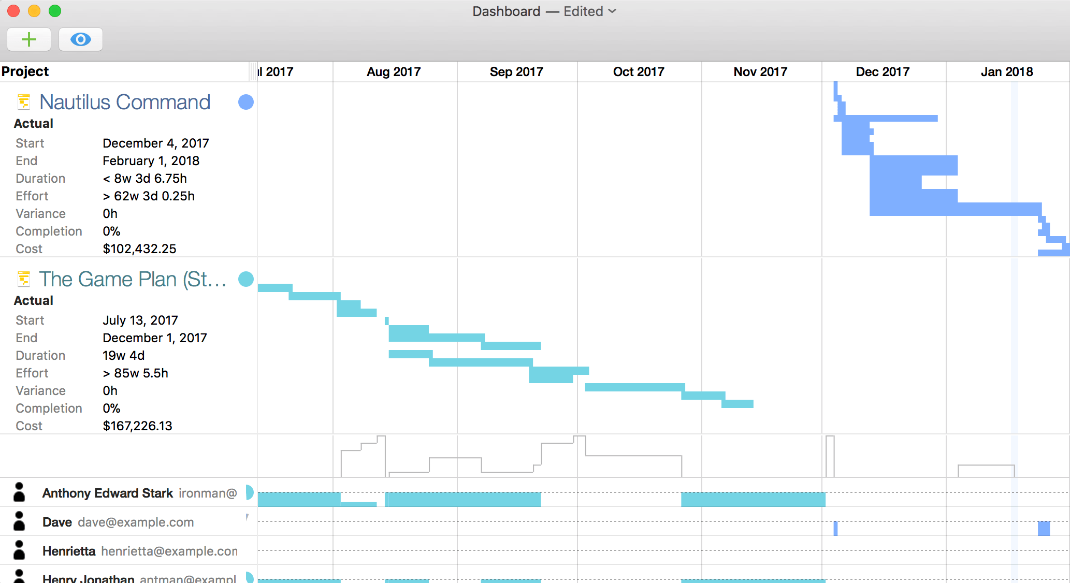Click the Dec 2017 timeline header
The height and width of the screenshot is (583, 1070).
click(883, 72)
